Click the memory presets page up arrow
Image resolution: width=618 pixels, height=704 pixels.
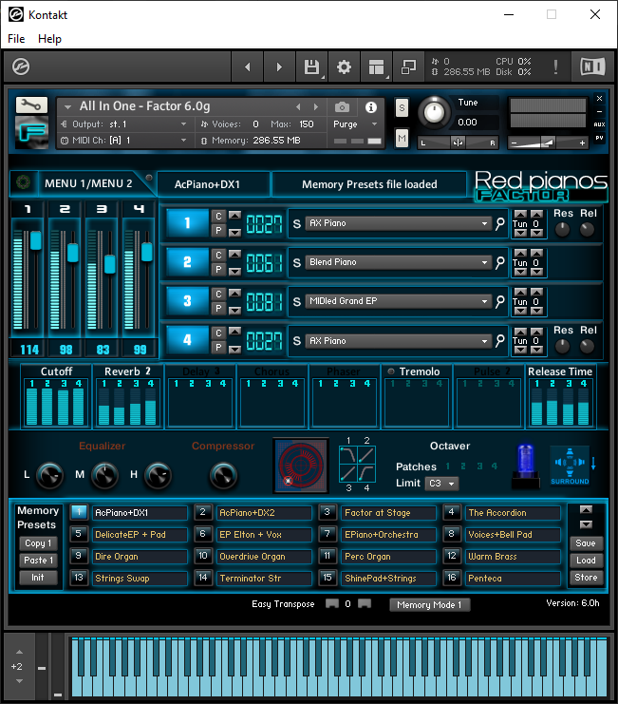(x=586, y=509)
